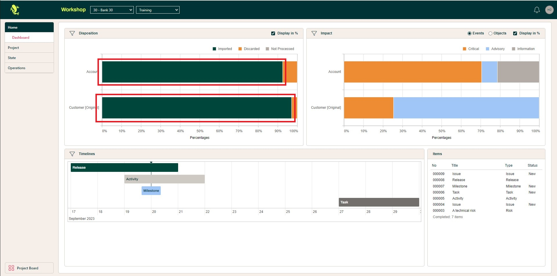The height and width of the screenshot is (276, 557).
Task: Open the 30 - Bank 30 dropdown
Action: pyautogui.click(x=112, y=10)
